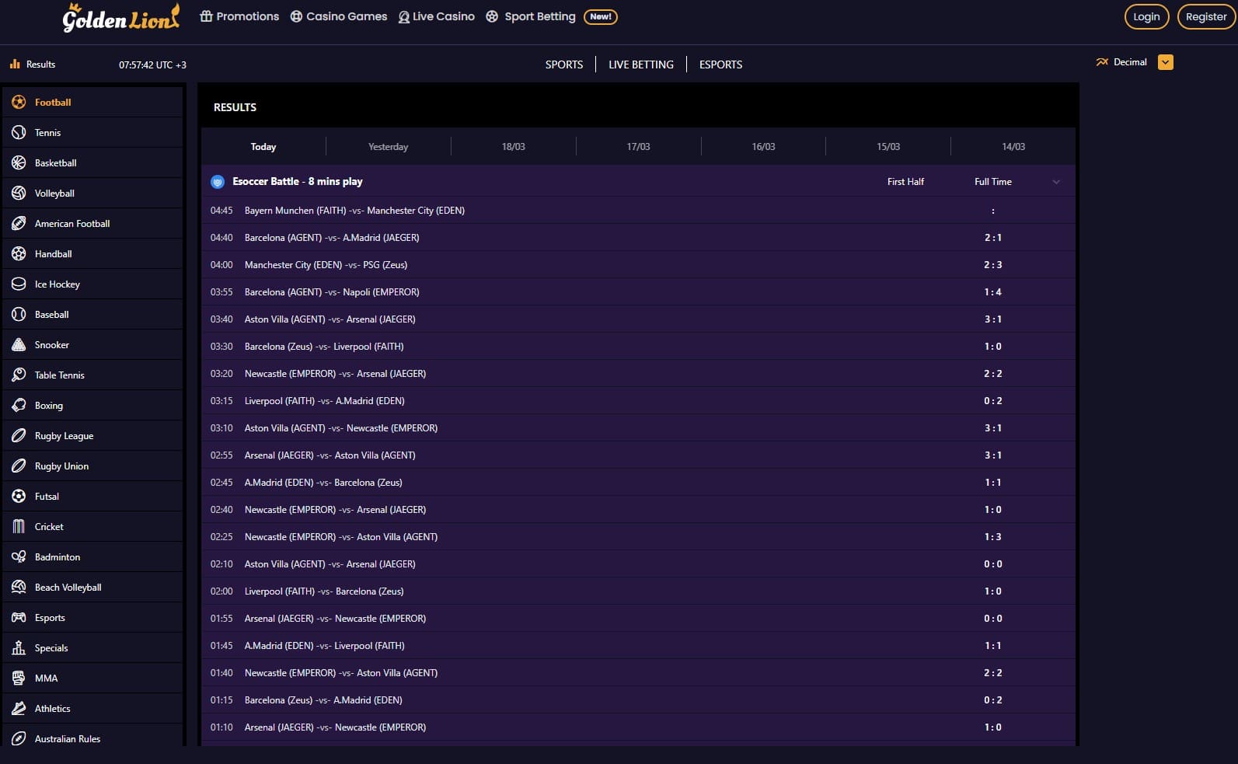This screenshot has width=1238, height=764.
Task: Click Liverpool (FAITH) vs Barcelona (Zeus) 02:00 row
Action: [638, 591]
